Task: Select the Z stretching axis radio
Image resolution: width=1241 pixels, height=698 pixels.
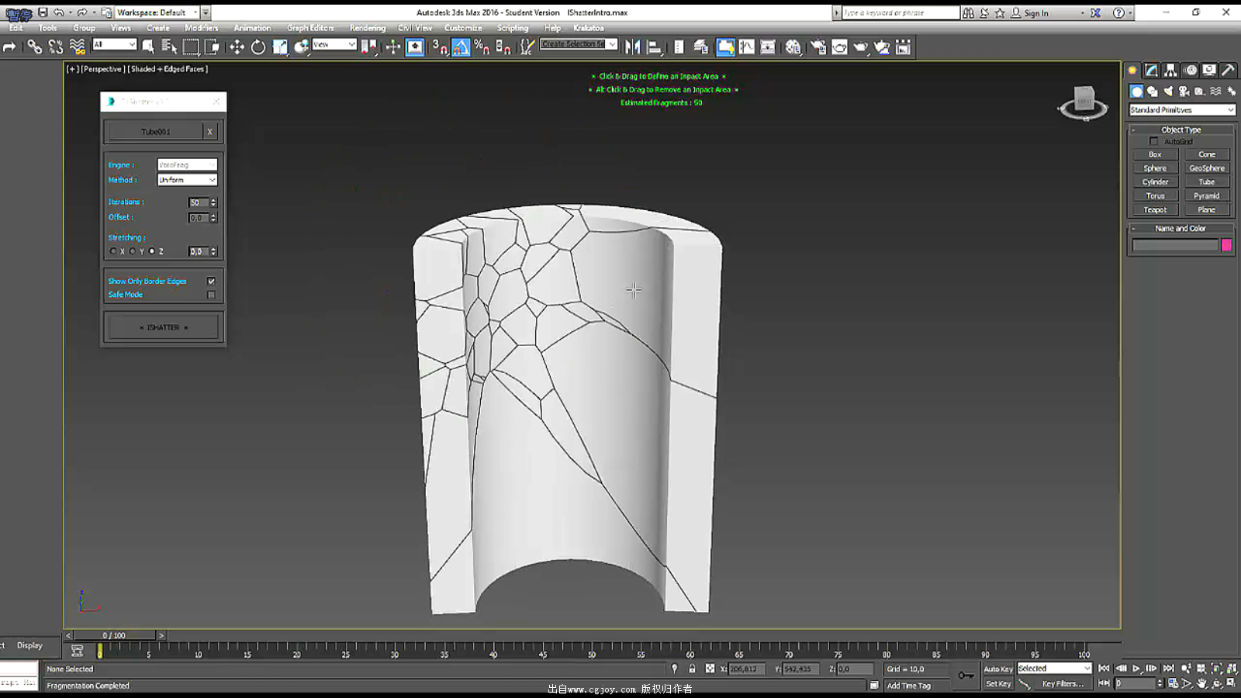Action: click(x=152, y=251)
